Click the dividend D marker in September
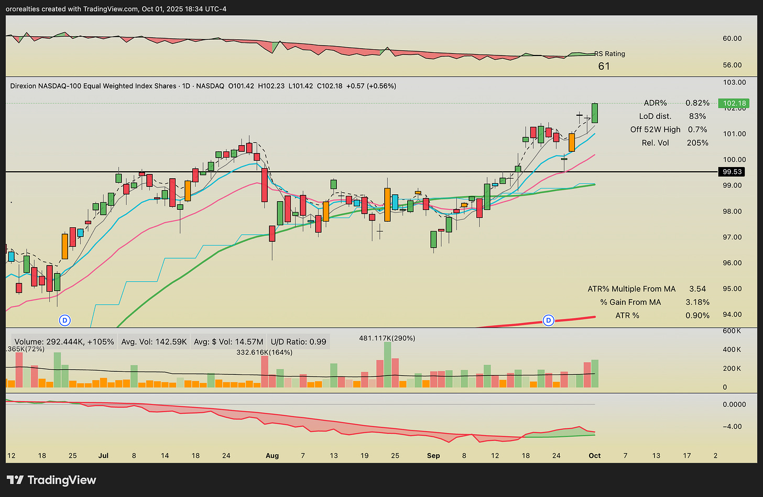Screen dimensions: 763x497 (549, 319)
